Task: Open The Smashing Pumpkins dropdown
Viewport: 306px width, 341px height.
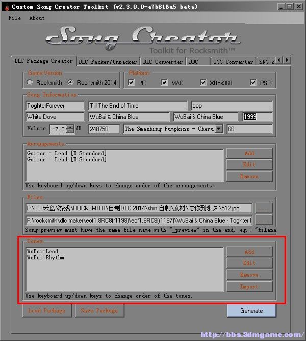Action: (219, 129)
